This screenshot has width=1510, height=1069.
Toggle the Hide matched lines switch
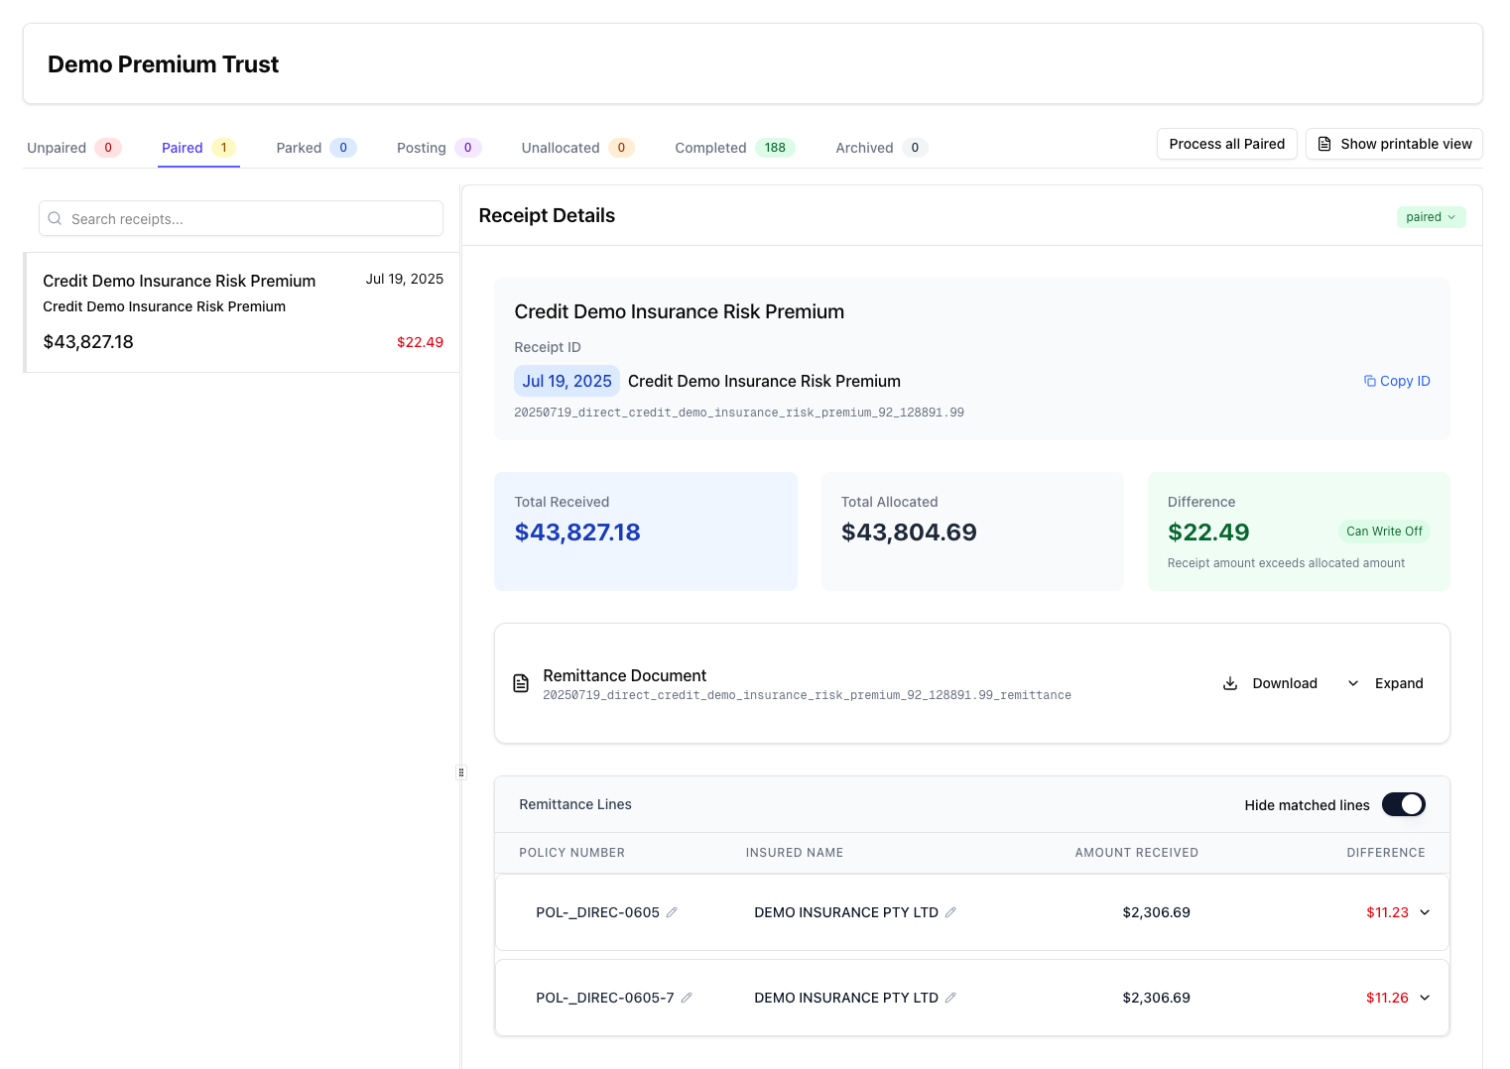pyautogui.click(x=1403, y=804)
